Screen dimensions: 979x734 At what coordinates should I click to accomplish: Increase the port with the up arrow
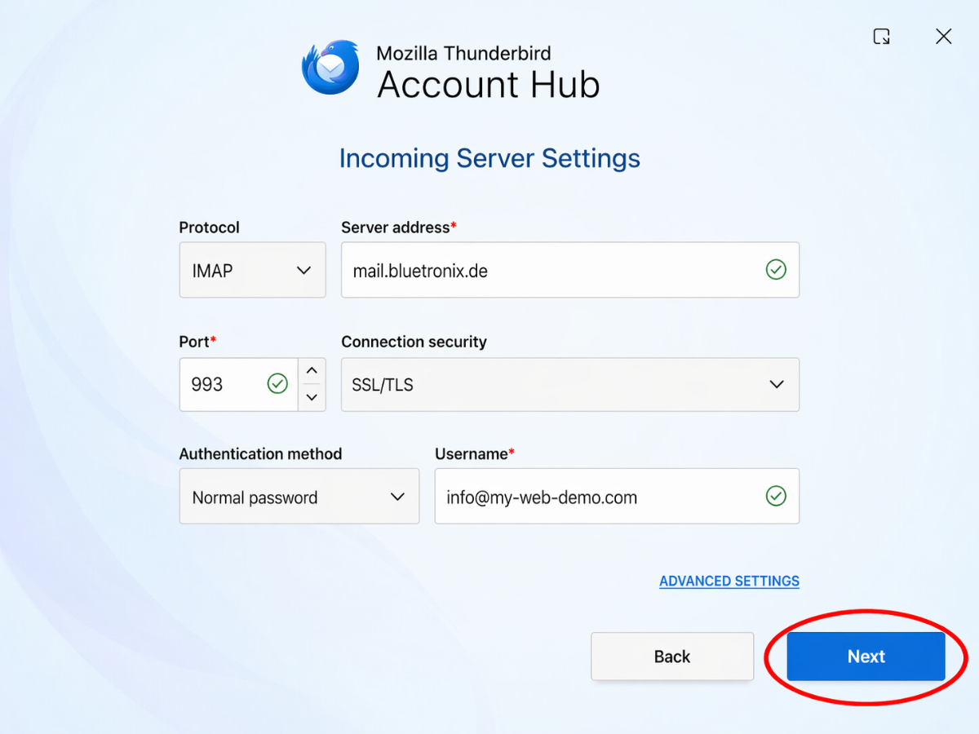coord(312,371)
